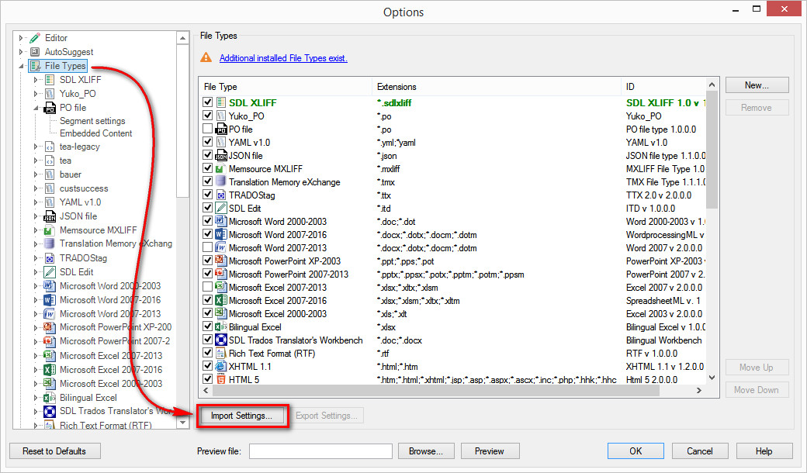Click the OK button
Image resolution: width=807 pixels, height=473 pixels.
pos(636,451)
